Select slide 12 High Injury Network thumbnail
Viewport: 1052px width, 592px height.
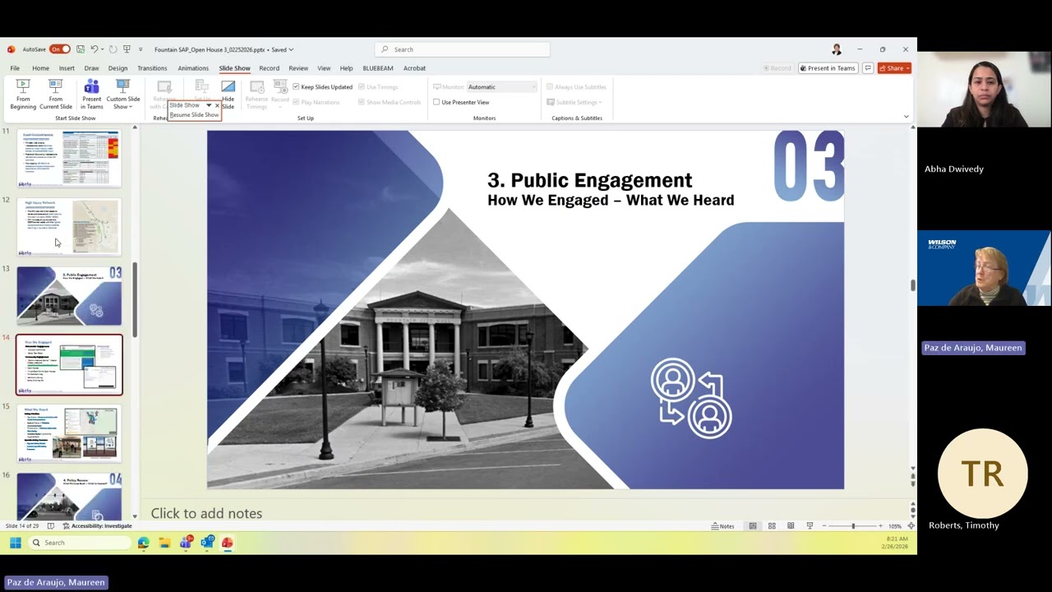pos(69,226)
